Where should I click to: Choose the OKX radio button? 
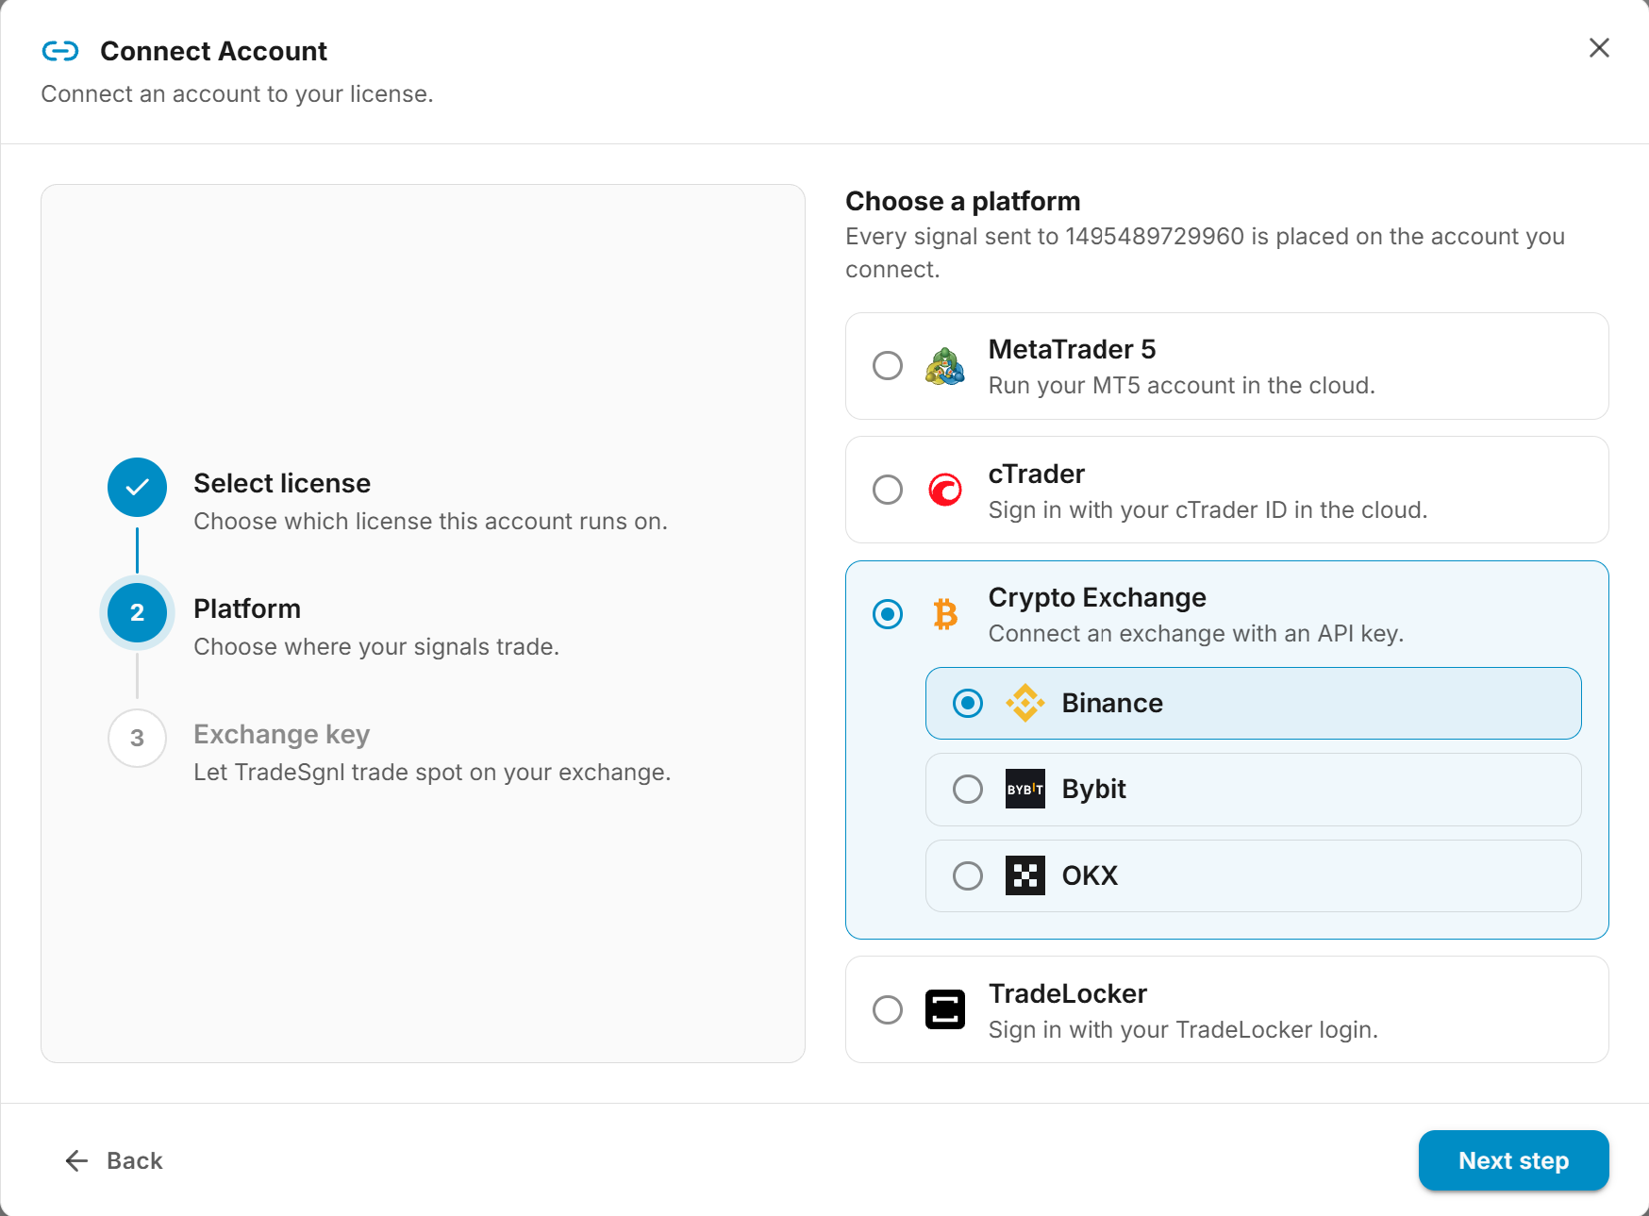pyautogui.click(x=968, y=875)
